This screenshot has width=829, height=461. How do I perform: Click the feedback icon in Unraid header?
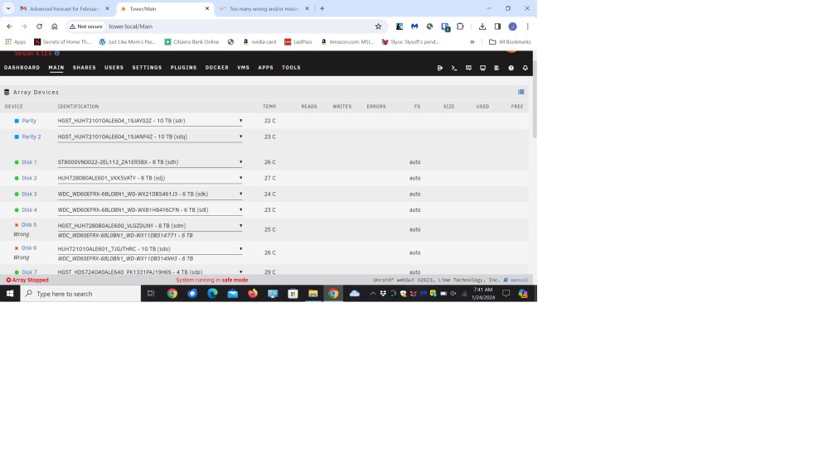coord(468,68)
